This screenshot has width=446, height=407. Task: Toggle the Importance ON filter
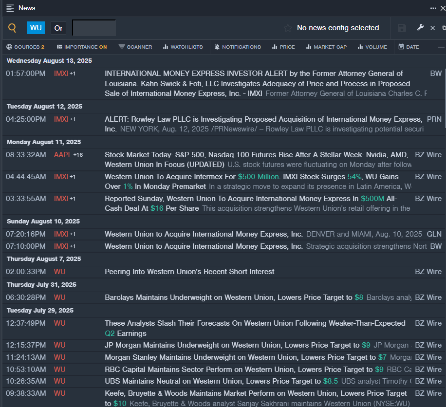click(82, 47)
